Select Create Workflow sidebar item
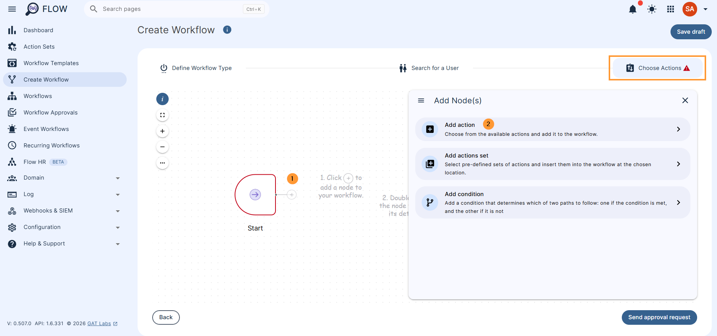Viewport: 717px width, 336px height. (x=65, y=80)
